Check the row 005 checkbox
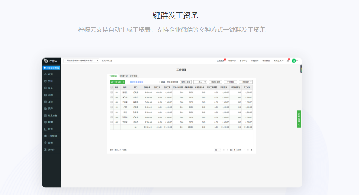Viewport: 359px width, 195px height. tap(111, 112)
